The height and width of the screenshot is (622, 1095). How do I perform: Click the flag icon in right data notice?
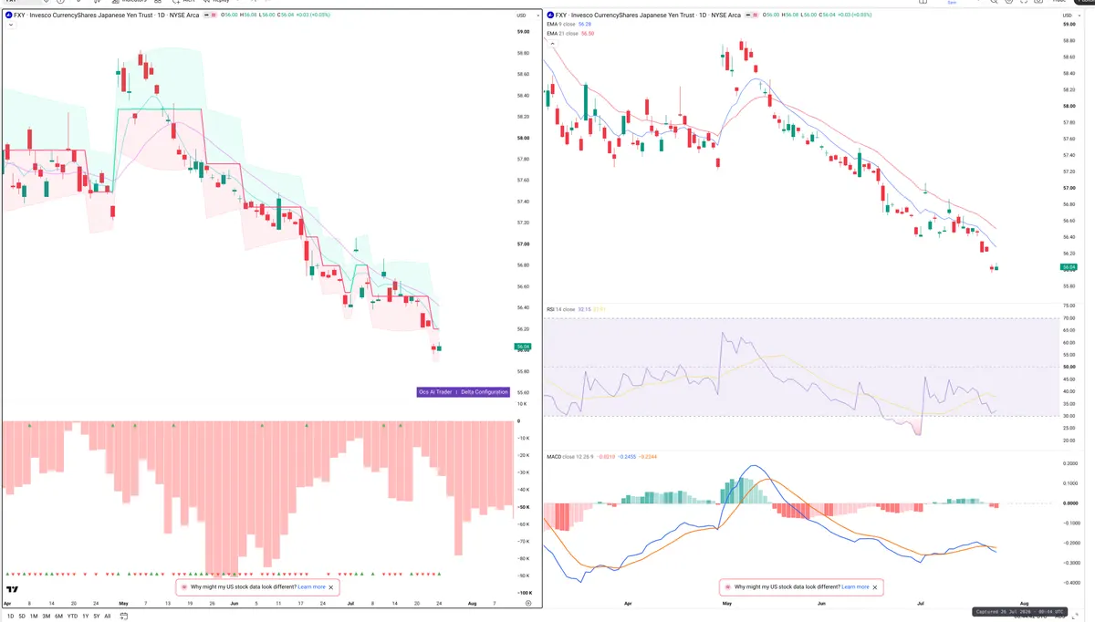[728, 587]
